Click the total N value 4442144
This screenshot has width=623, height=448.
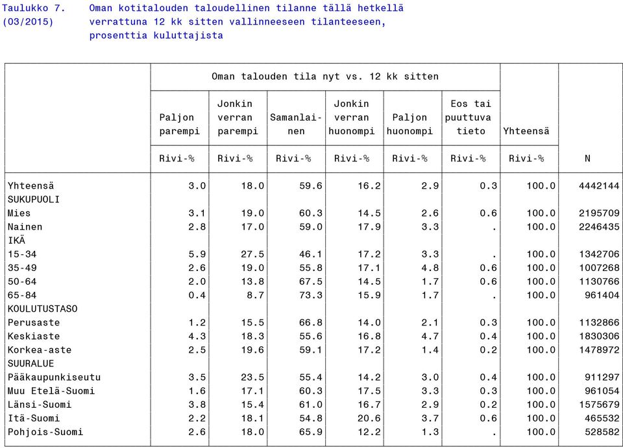click(x=599, y=185)
